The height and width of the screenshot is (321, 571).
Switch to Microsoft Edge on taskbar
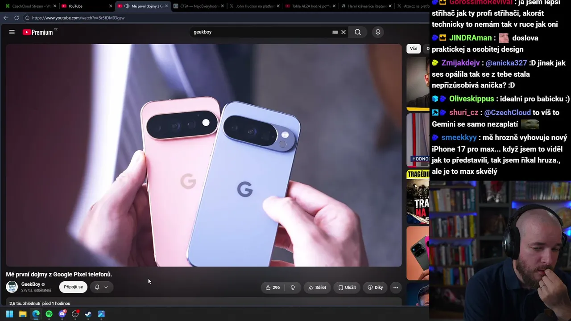36,314
